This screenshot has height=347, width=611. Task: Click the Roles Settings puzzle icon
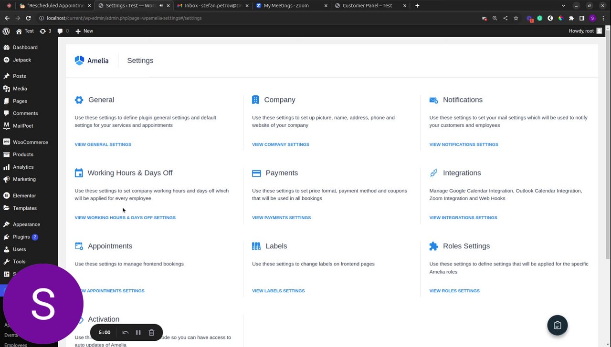click(x=433, y=246)
